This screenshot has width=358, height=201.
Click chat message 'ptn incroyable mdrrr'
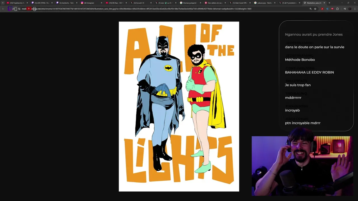click(x=303, y=123)
